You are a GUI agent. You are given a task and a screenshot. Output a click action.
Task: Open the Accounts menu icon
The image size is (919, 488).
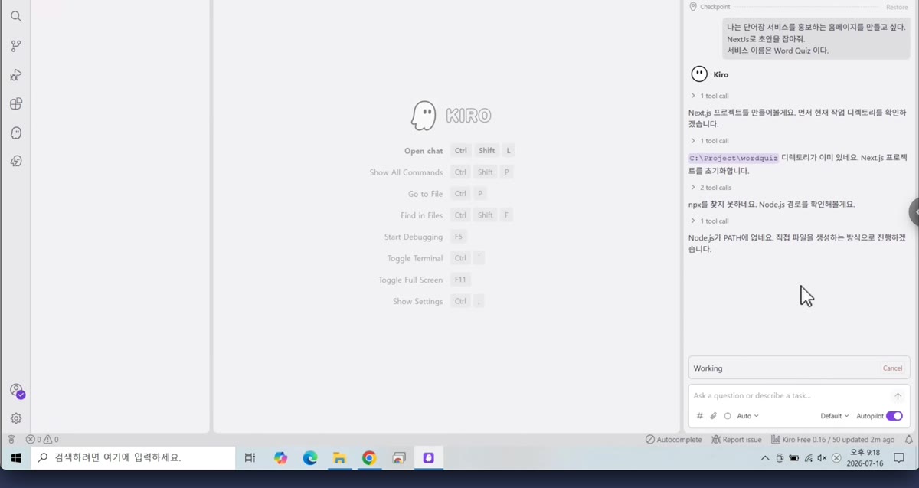pos(16,391)
